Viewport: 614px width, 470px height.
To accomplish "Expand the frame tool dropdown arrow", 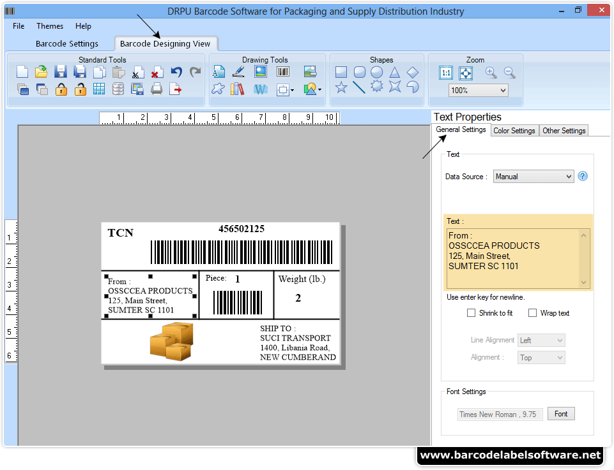I will point(293,91).
